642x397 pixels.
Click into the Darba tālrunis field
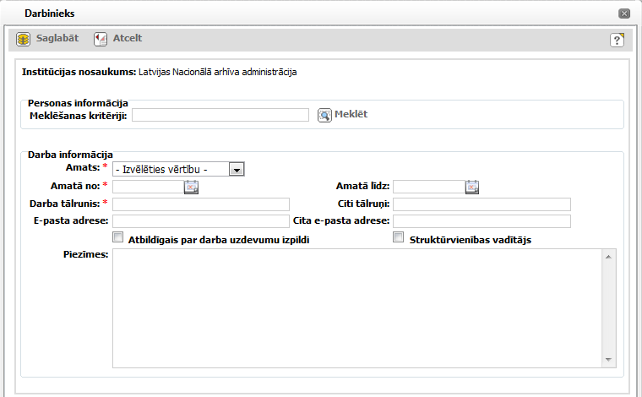coord(201,204)
